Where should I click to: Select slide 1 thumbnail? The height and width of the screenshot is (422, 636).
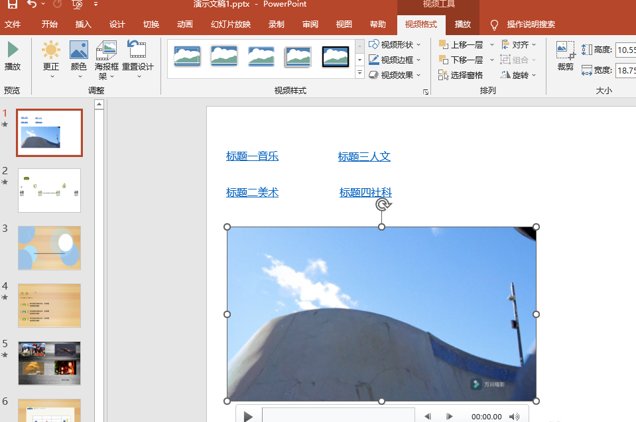pyautogui.click(x=50, y=133)
